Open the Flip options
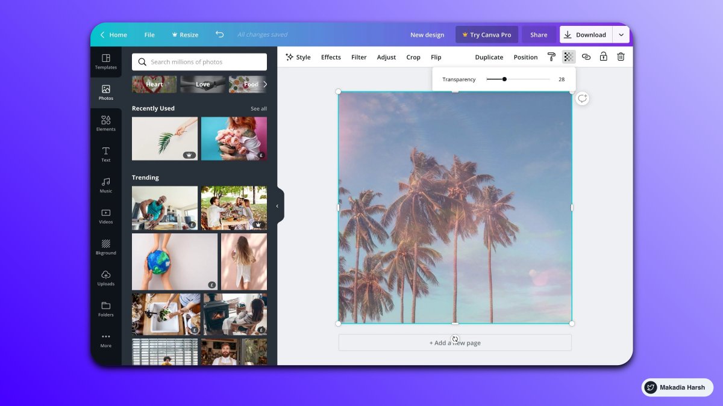 tap(436, 57)
